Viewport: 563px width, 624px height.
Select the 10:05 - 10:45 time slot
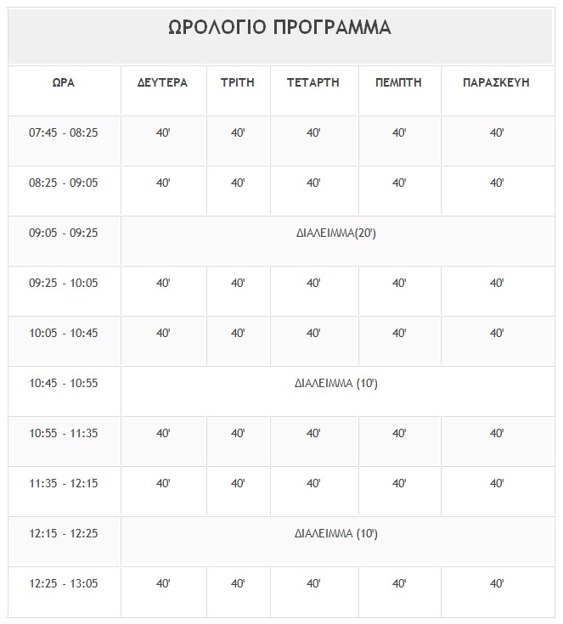click(x=64, y=334)
